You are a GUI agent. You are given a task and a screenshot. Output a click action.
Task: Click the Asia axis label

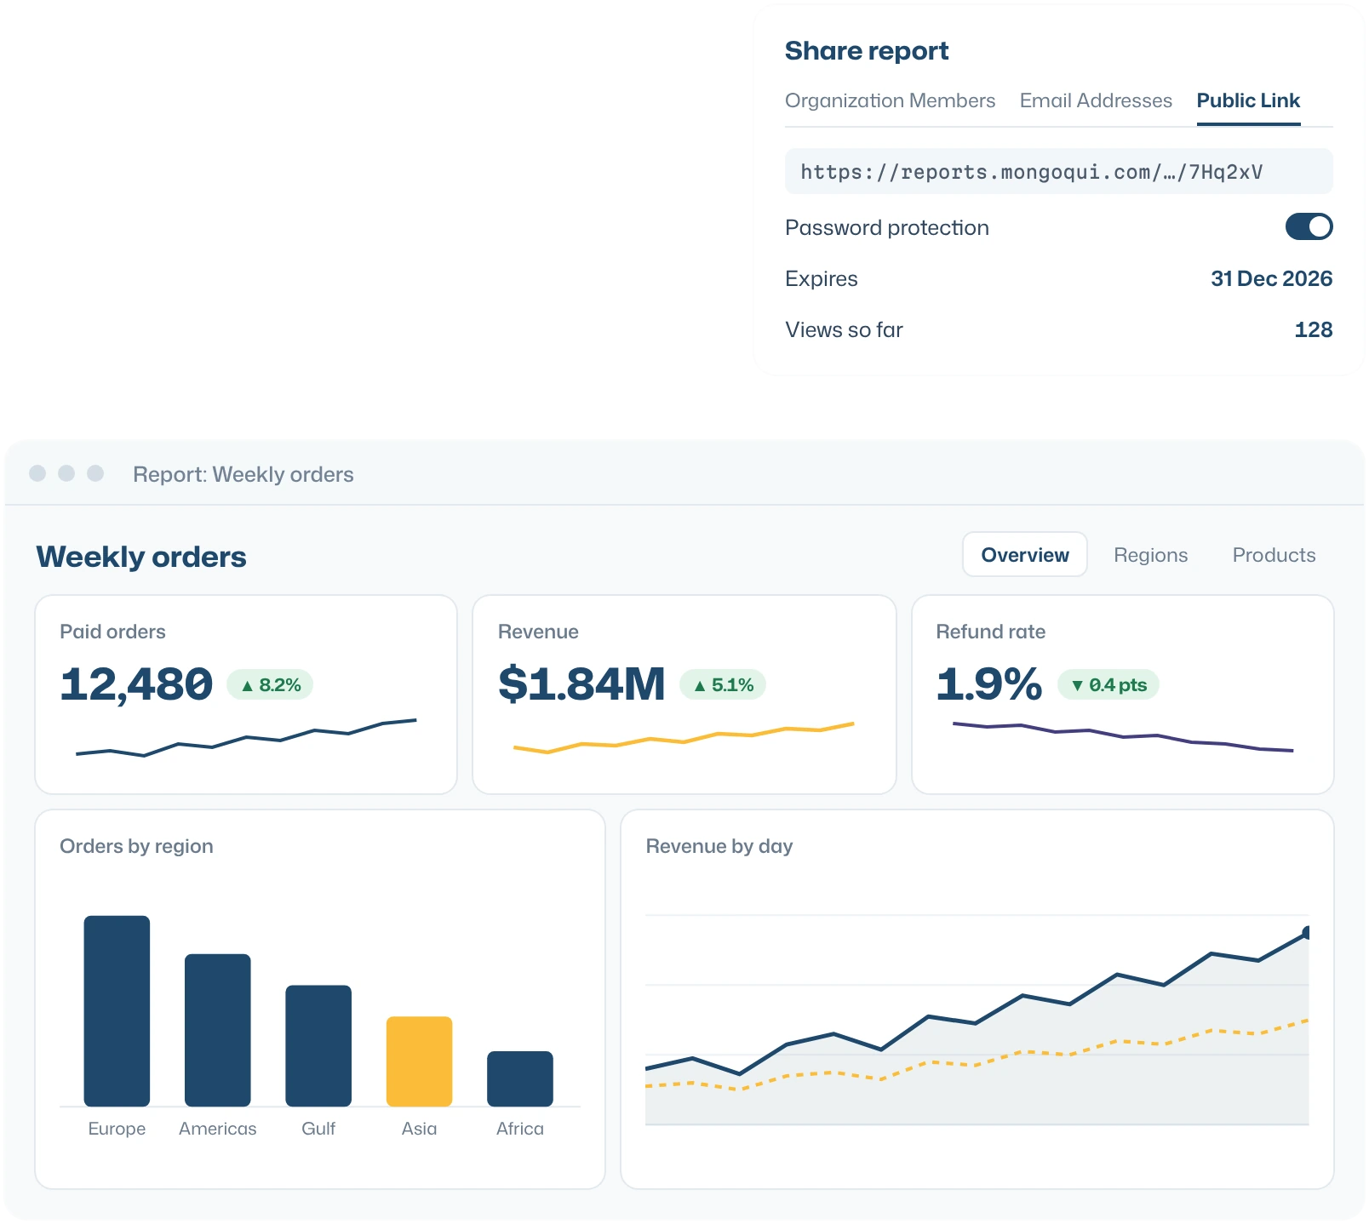point(419,1129)
